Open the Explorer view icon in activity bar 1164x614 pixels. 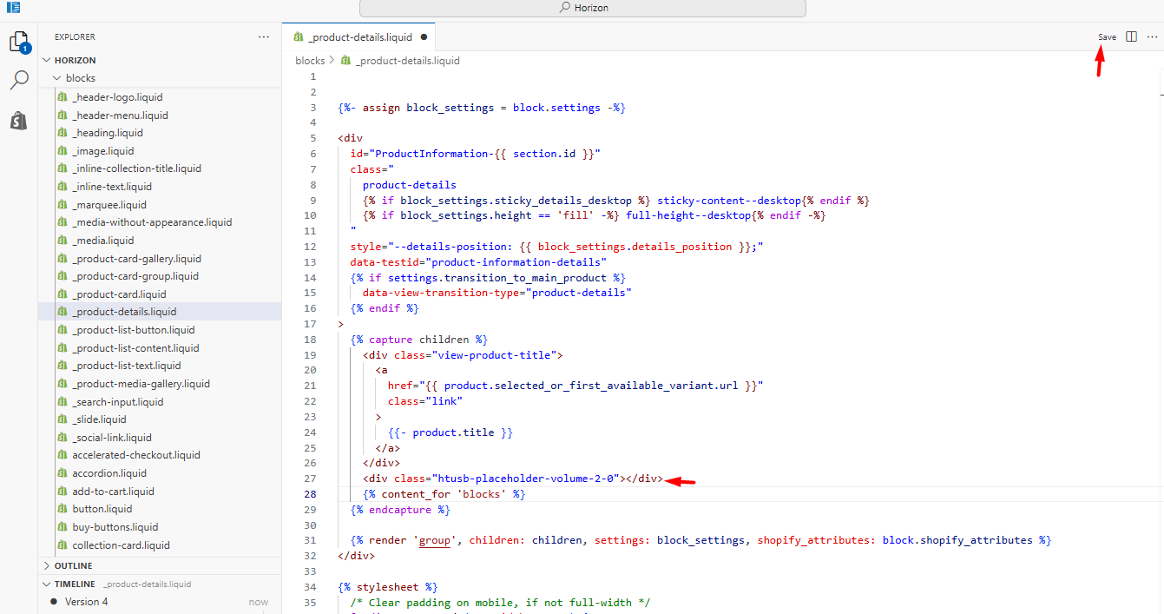[19, 42]
